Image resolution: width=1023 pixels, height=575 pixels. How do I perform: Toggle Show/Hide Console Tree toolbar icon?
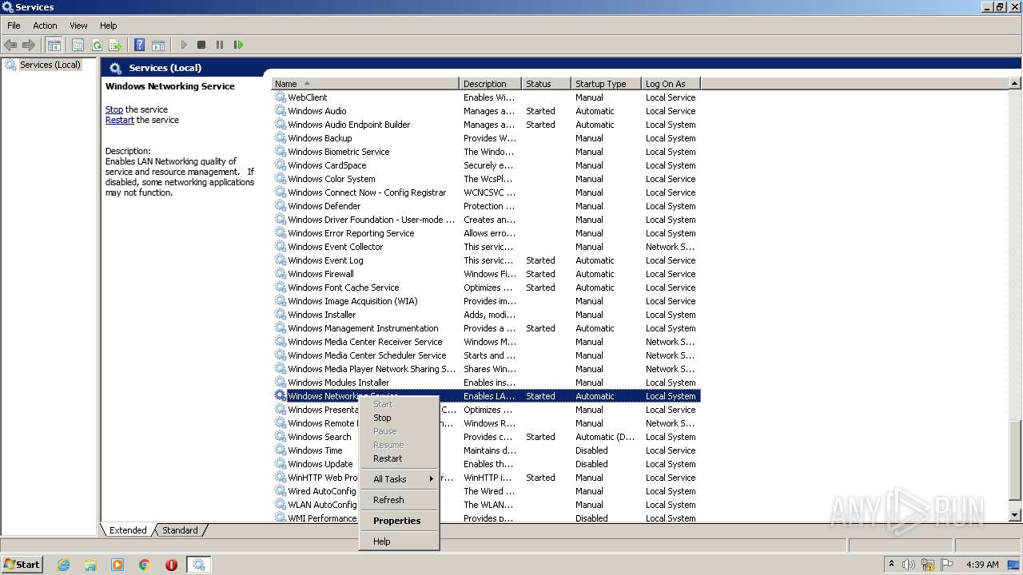pyautogui.click(x=54, y=45)
